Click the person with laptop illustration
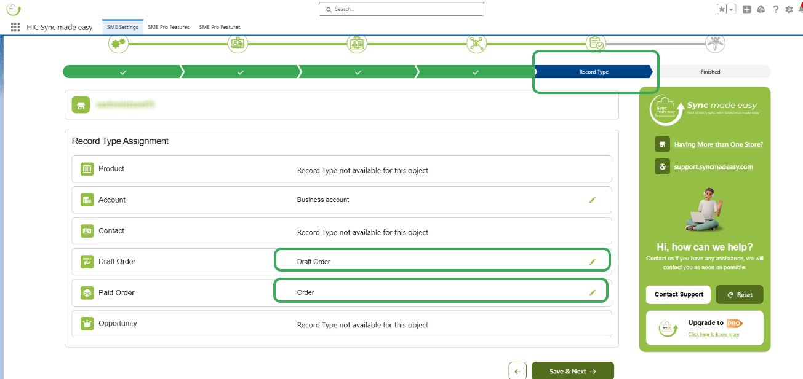Viewport: 803px width, 379px height. click(705, 209)
